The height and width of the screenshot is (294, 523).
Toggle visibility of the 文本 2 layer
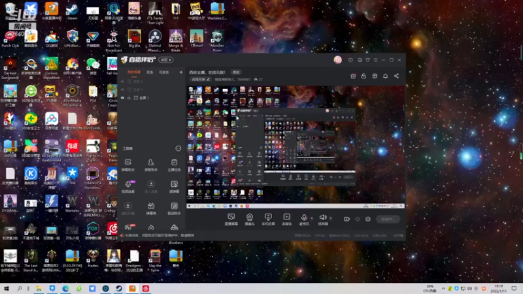pos(122,81)
